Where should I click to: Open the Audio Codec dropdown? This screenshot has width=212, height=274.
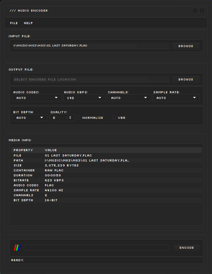[37, 98]
